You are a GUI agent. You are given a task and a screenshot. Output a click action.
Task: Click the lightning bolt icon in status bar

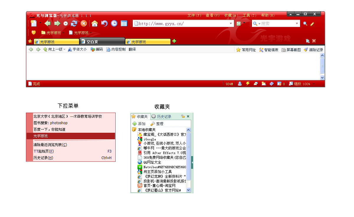pos(248,84)
